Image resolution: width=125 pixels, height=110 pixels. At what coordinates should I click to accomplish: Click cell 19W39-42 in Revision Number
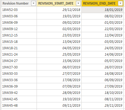tap(19, 93)
